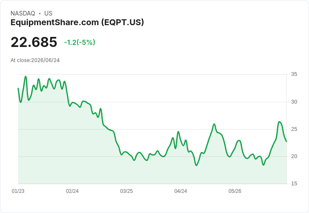The image size is (309, 213).
Task: Click the chart line's final endpoint
Action: 286,141
